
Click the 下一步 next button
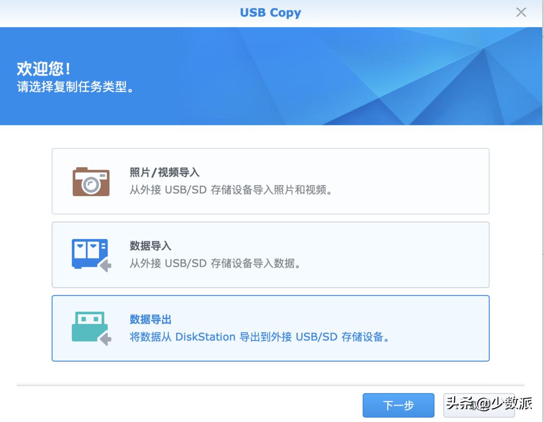click(x=398, y=405)
